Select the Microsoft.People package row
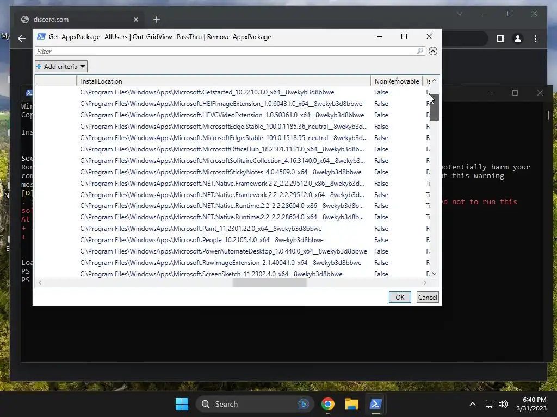This screenshot has height=417, width=557. (x=232, y=239)
